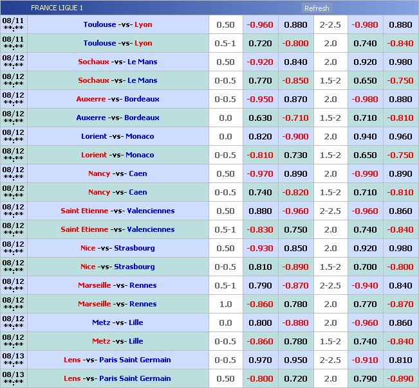Screen dimensions: 419x388
Task: Select Toulouse vs Lyon match with 0.50 handicap
Action: pos(118,25)
